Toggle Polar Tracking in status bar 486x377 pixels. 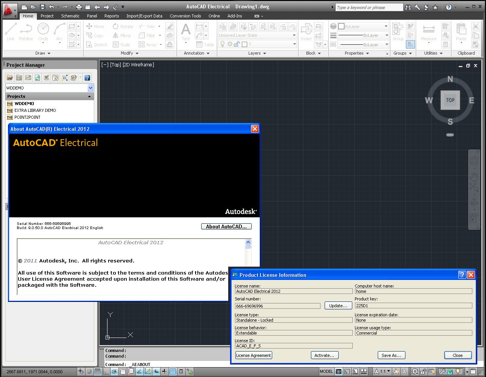click(114, 371)
